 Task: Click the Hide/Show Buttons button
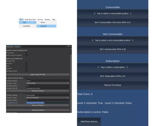point(89,121)
